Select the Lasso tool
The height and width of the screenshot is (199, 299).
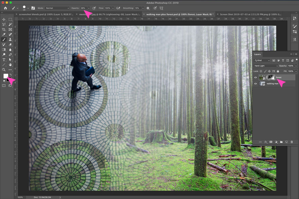coord(4,24)
